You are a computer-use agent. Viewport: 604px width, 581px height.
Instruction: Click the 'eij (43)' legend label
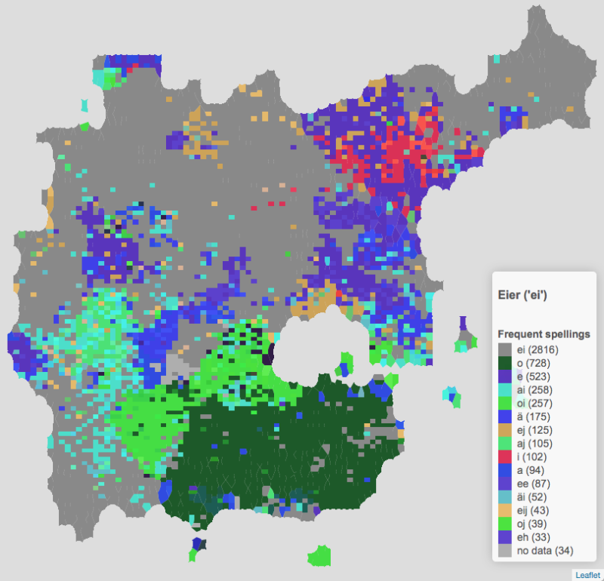pyautogui.click(x=533, y=511)
